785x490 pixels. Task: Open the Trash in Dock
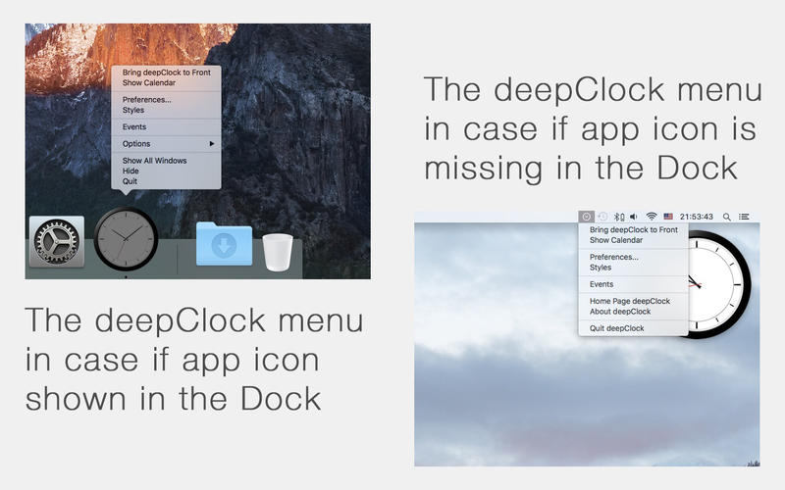click(278, 253)
